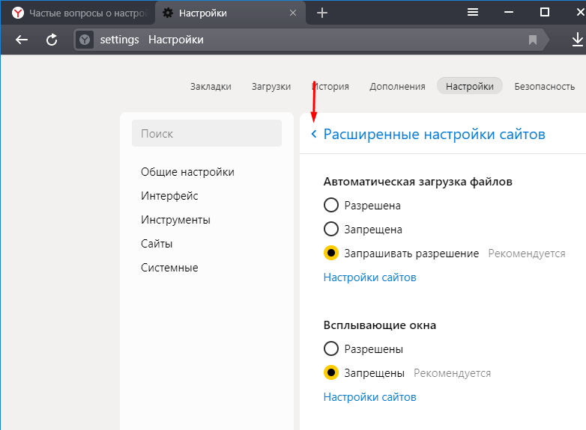Open the downloads arrow icon in the toolbar
Screen dimensions: 586x430
pyautogui.click(x=578, y=39)
